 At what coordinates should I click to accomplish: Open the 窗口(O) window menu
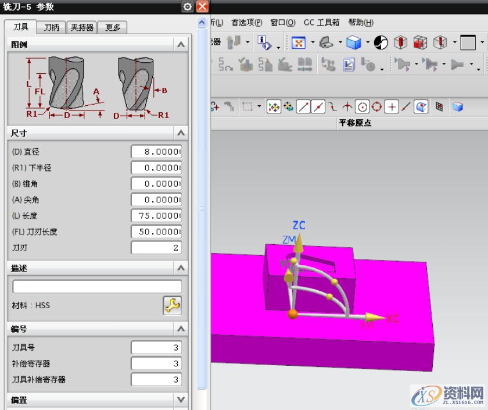283,23
